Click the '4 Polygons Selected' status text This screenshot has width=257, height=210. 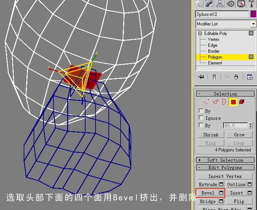233,150
